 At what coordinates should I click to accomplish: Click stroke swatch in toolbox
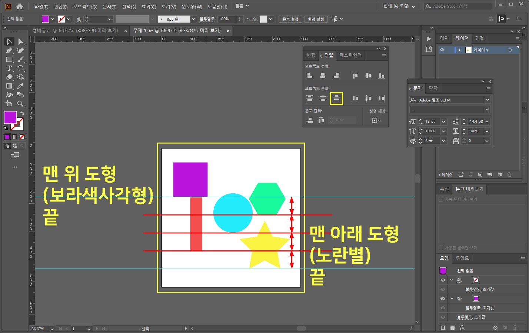(x=18, y=124)
